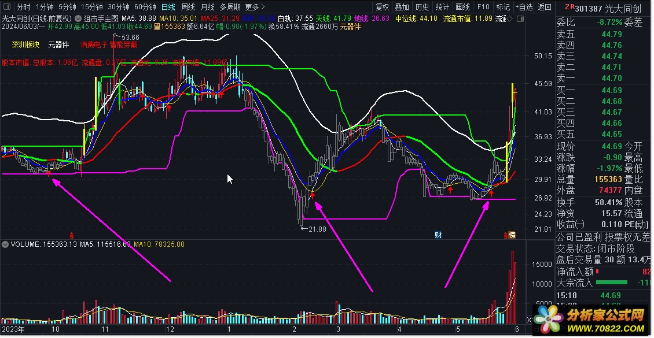The width and height of the screenshot is (654, 338).
Task: Switch to the 分时 period tab
Action: 23,7
